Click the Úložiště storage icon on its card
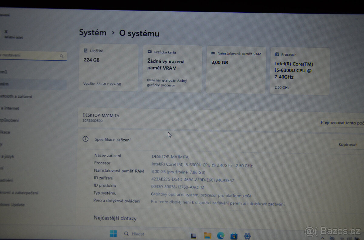The image size is (364, 240). [x=86, y=50]
